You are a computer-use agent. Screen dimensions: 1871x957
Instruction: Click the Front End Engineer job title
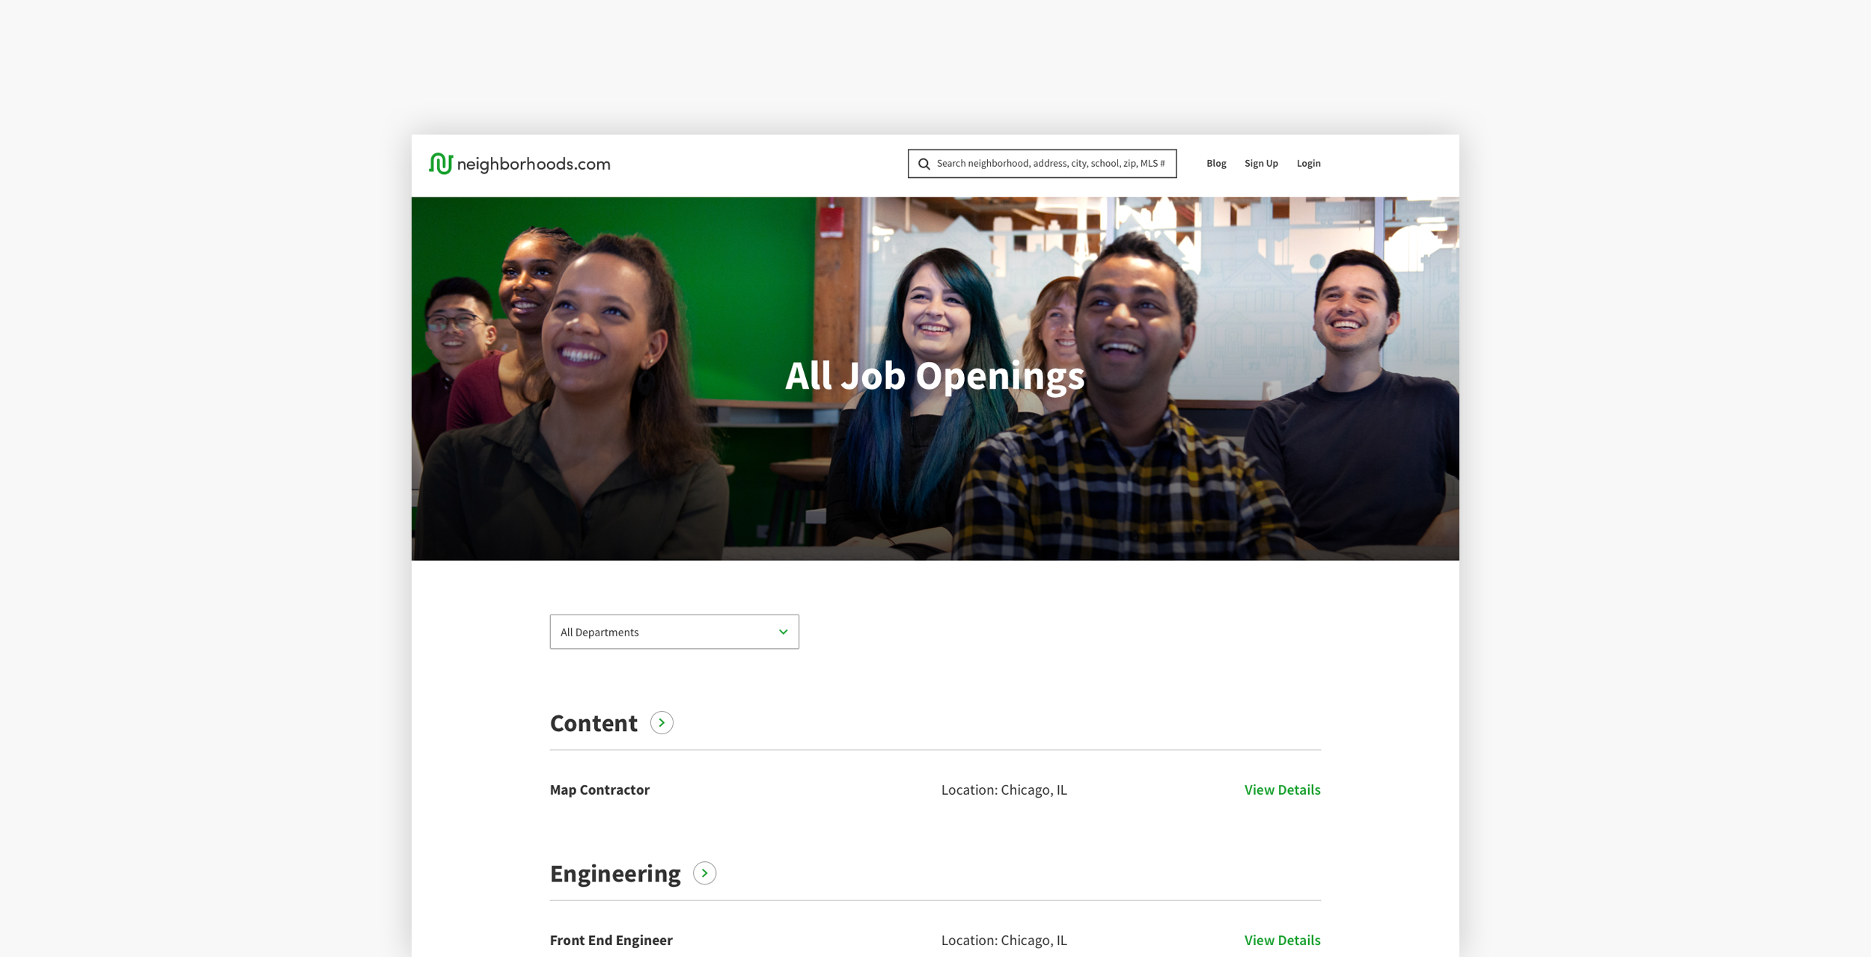point(611,940)
